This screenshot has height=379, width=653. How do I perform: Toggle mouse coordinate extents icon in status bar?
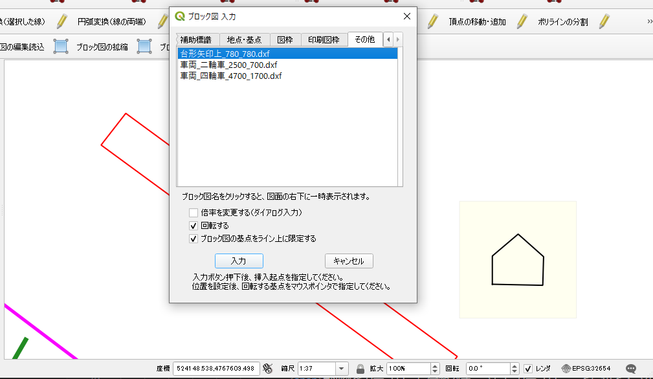tap(270, 368)
